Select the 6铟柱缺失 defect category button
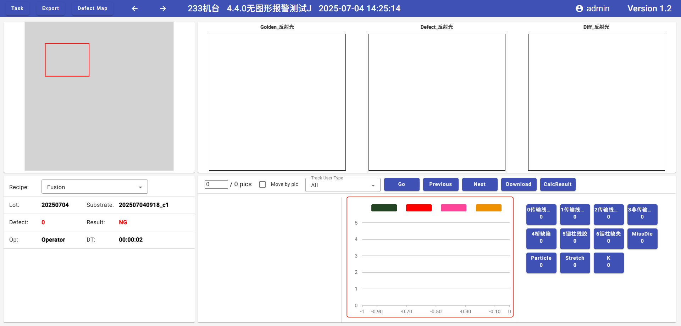Viewport: 681px width, 326px height. (x=609, y=238)
